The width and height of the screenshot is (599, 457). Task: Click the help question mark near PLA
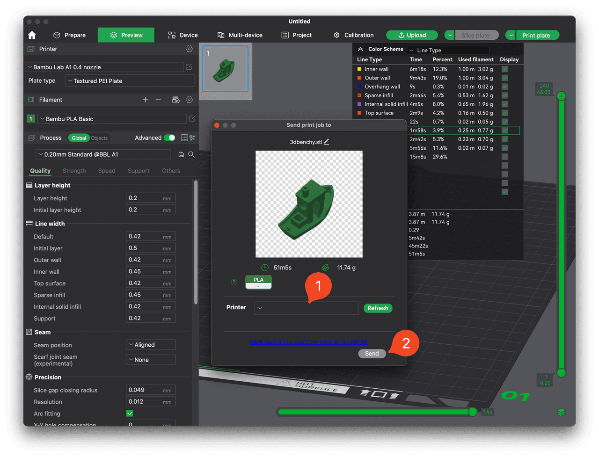click(234, 282)
